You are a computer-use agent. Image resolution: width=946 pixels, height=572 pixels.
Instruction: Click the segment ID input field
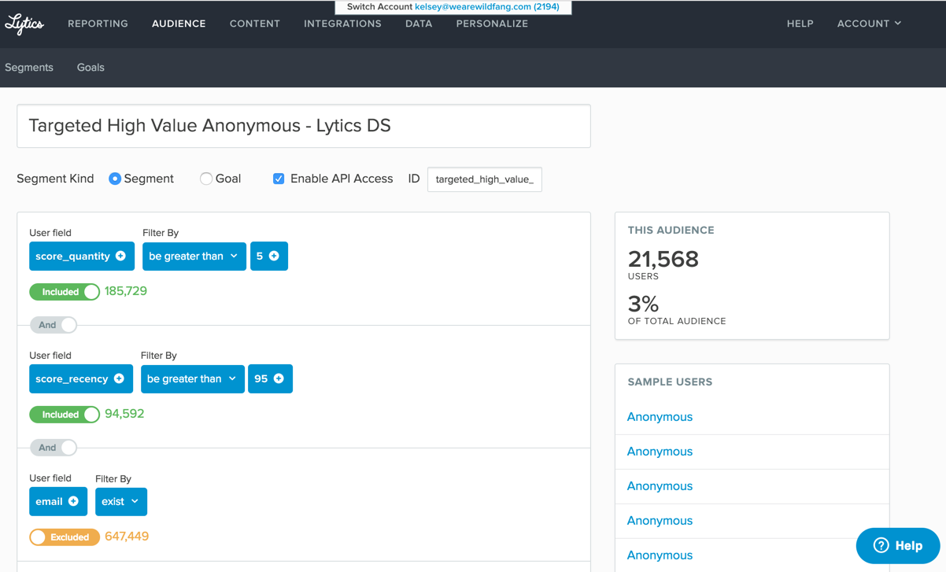coord(485,179)
